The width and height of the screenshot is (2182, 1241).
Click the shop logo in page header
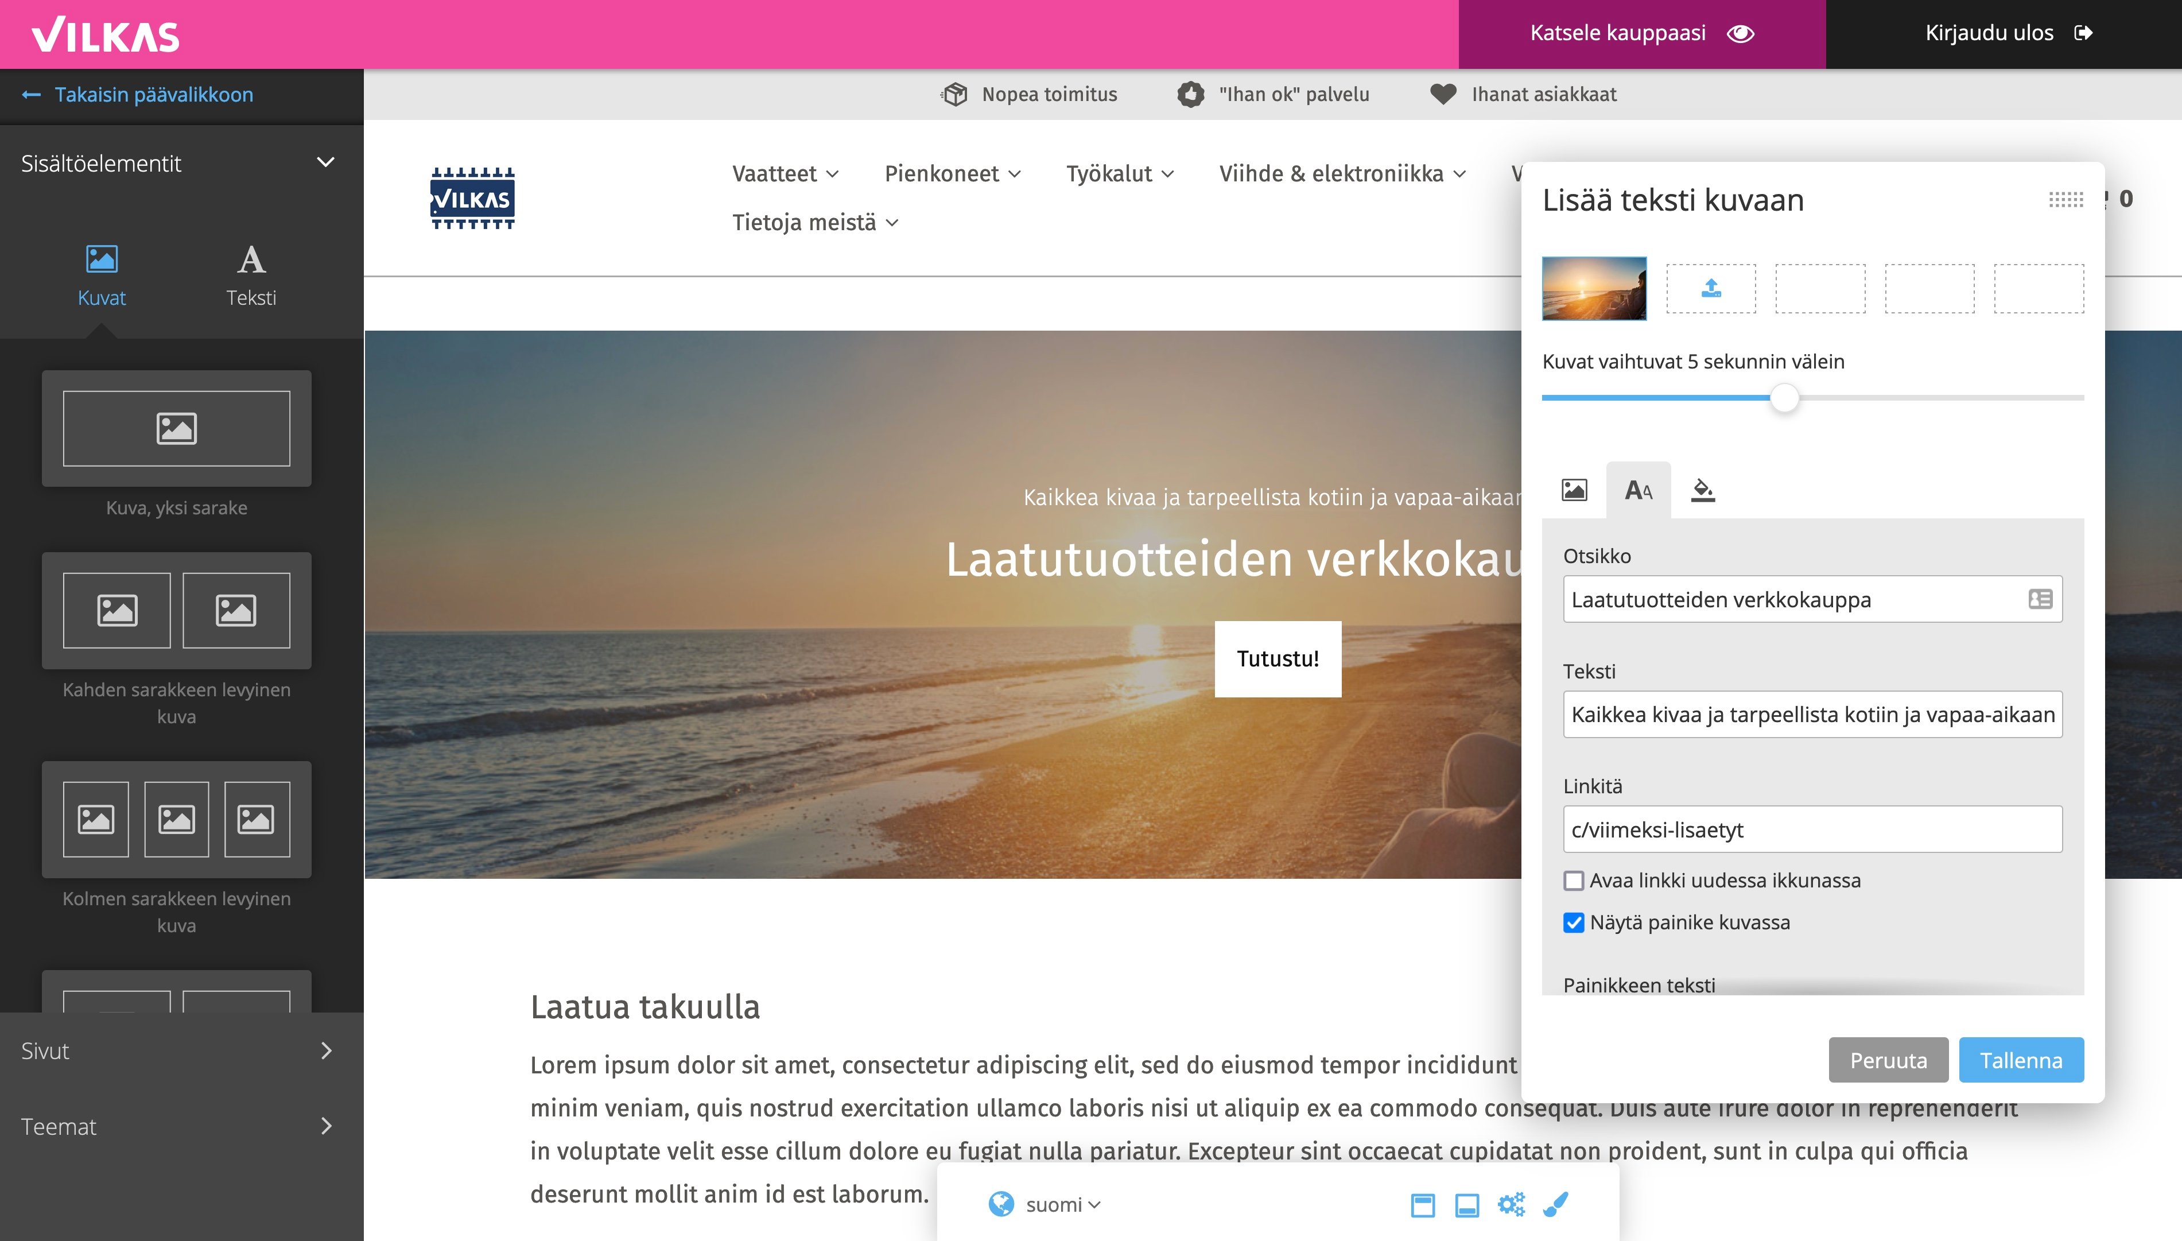click(473, 199)
